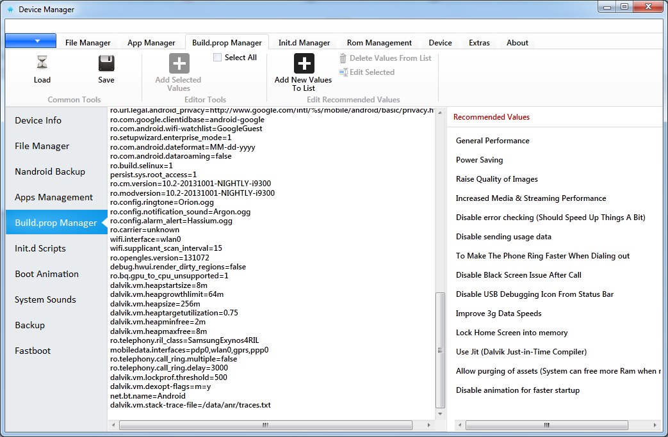Viewport: 668px width, 437px height.
Task: Click the Add Selected Values plus icon
Action: [179, 63]
